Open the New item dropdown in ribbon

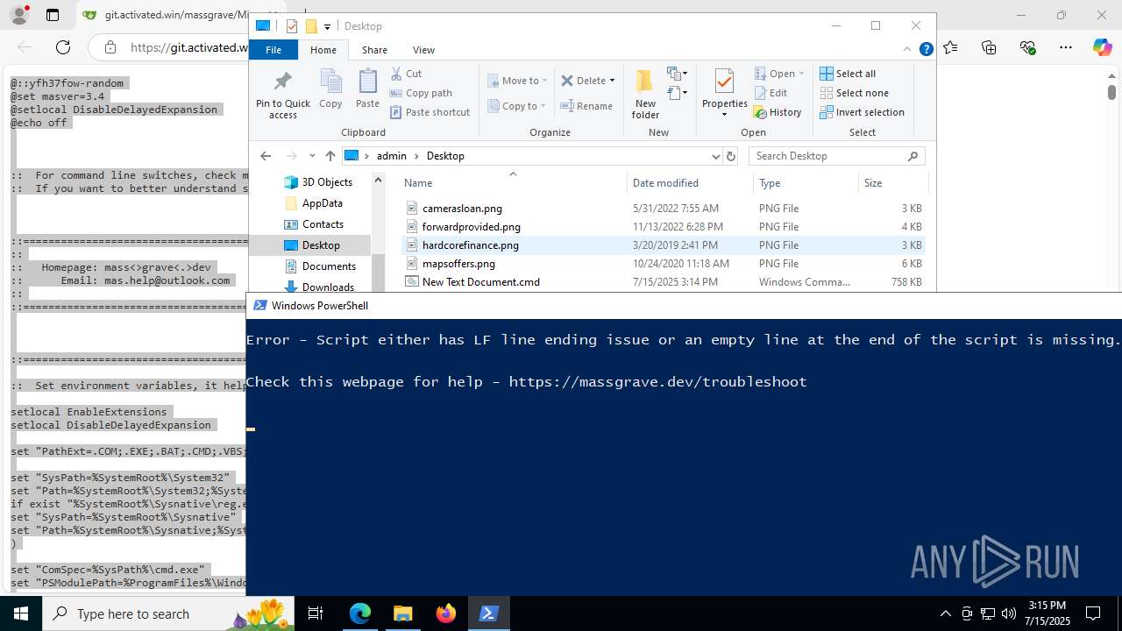tap(677, 74)
